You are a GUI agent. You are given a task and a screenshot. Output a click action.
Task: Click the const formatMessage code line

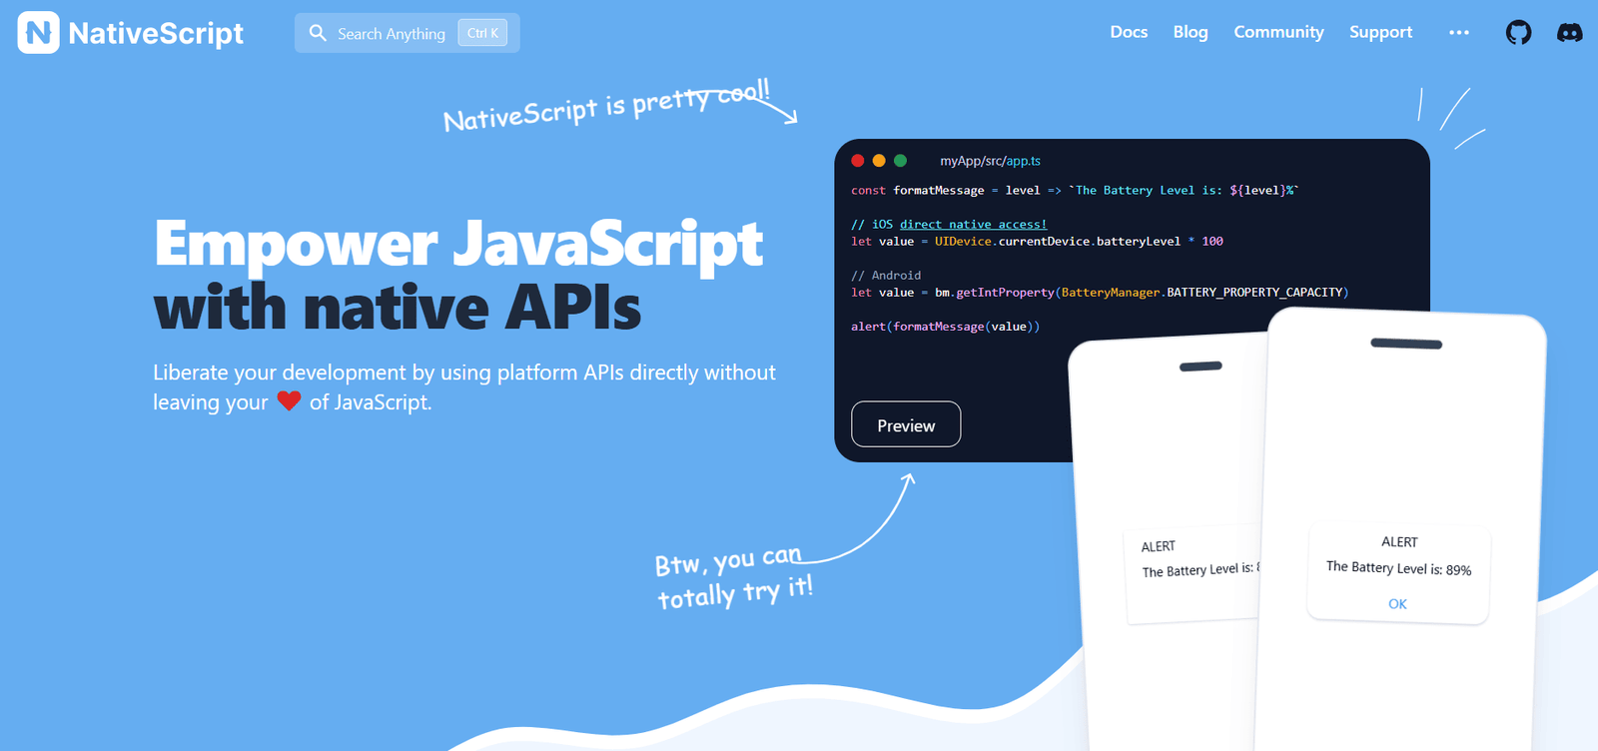[x=1075, y=191]
